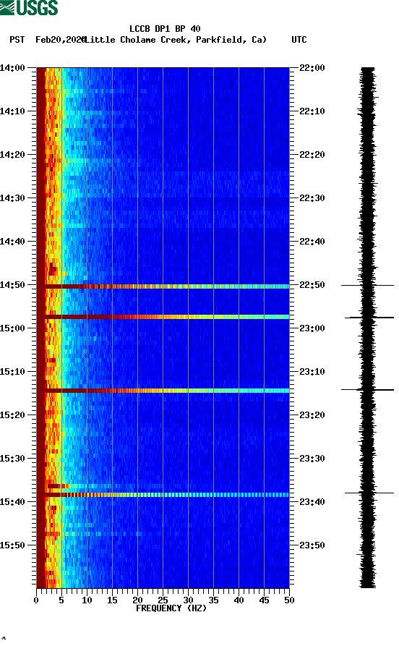Screen dimensions: 399x646
Task: Click the seismogram spike near 23:14 UTC
Action: coord(367,389)
